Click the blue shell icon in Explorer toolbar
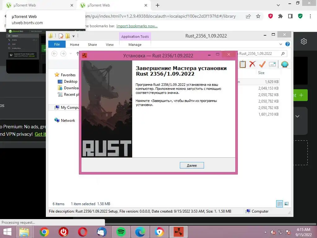The image size is (317, 238). click(284, 64)
